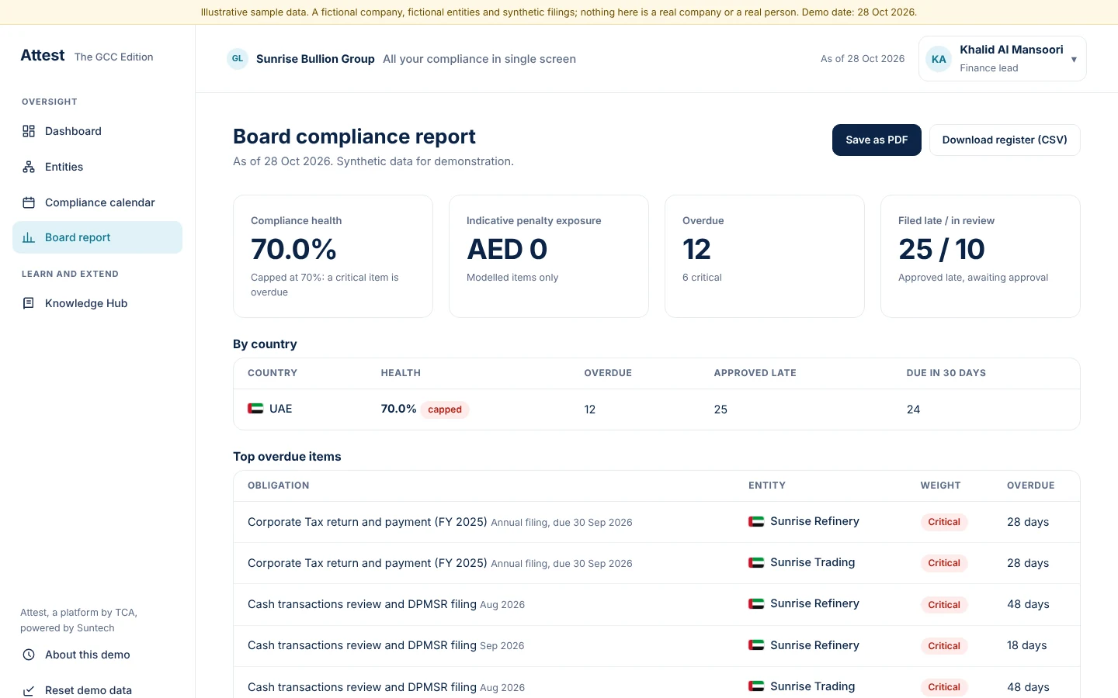
Task: Click the Board report chart icon
Action: coord(29,237)
